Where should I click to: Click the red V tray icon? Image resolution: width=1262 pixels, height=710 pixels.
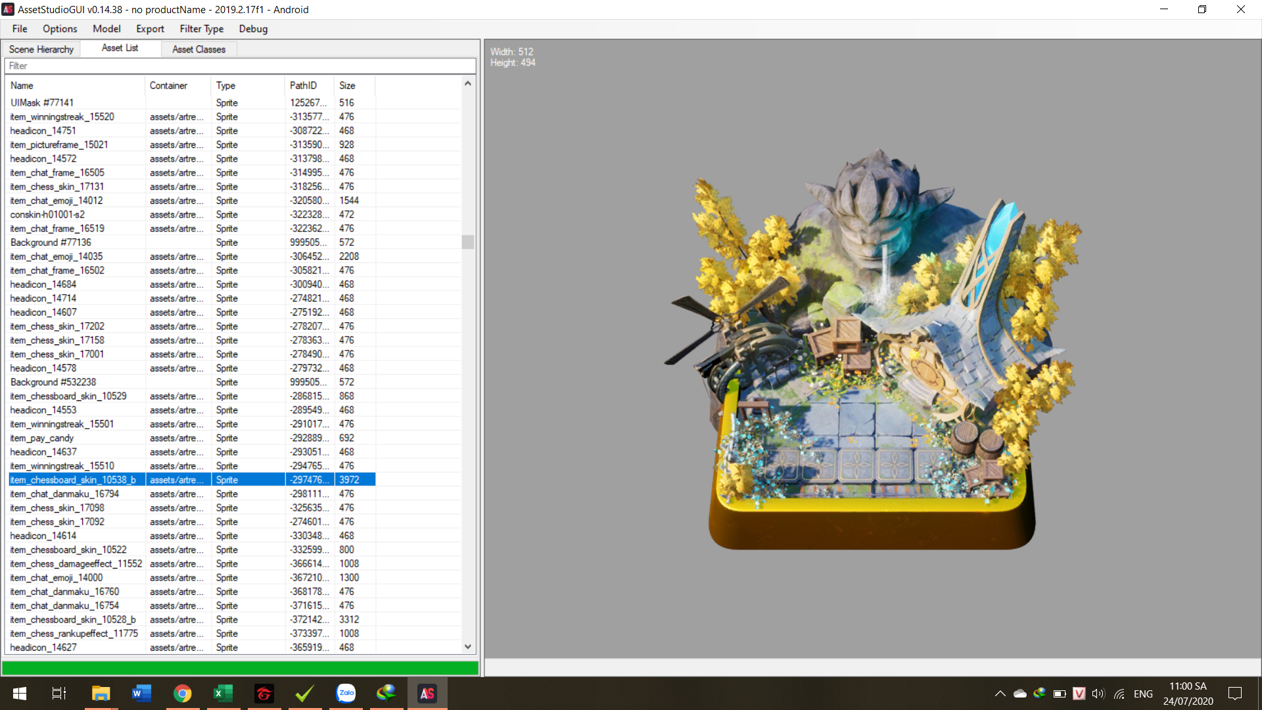pos(1079,694)
